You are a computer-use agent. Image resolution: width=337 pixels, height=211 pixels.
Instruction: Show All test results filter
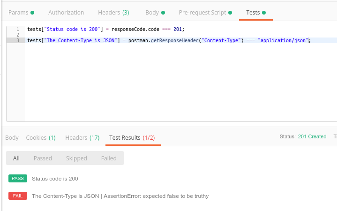[x=16, y=158]
